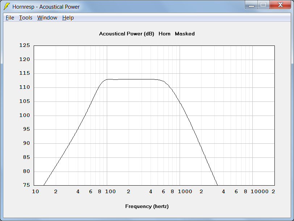Open the Help menu
Image resolution: width=294 pixels, height=221 pixels.
click(68, 18)
